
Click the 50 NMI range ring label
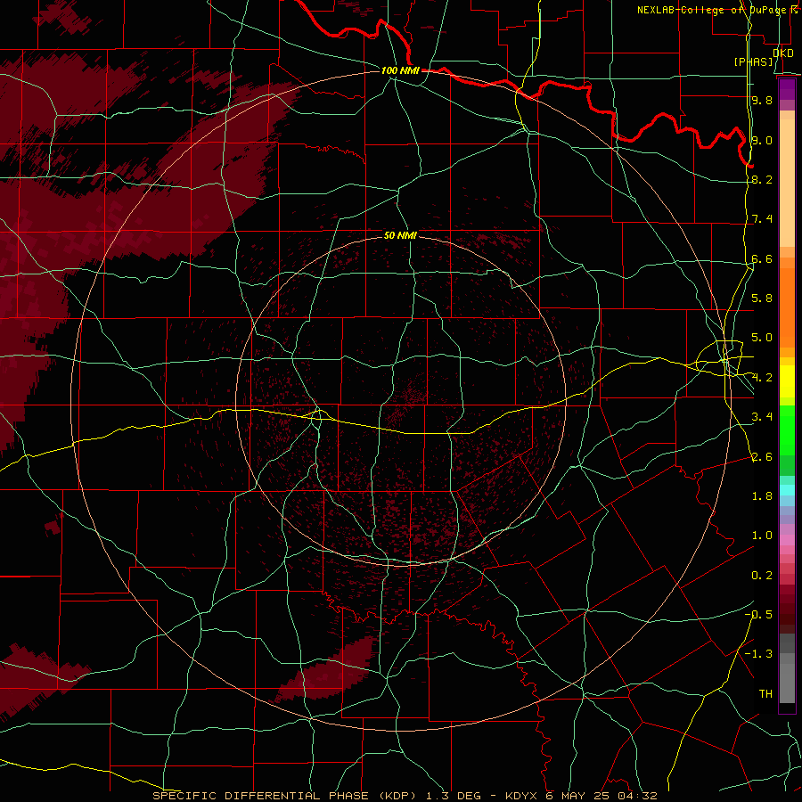400,235
